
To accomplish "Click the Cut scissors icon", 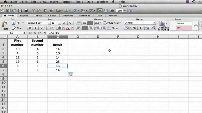I will click(x=33, y=11).
